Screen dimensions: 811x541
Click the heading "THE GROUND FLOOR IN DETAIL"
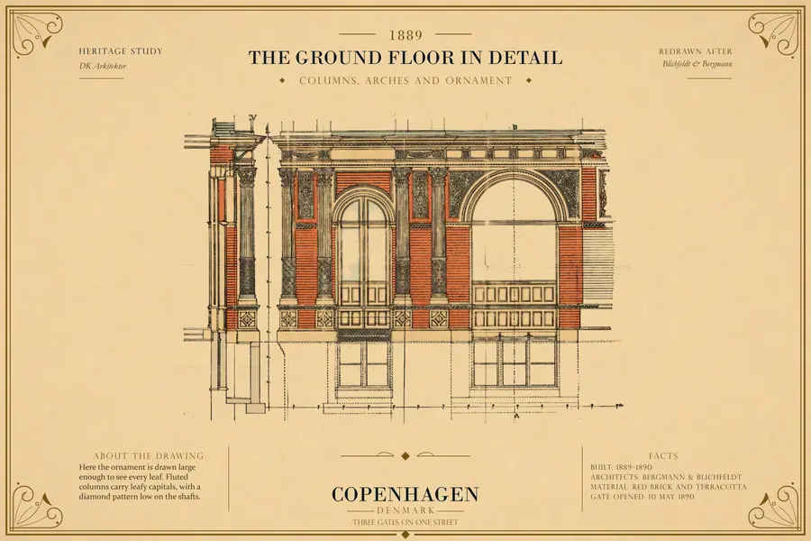pyautogui.click(x=405, y=58)
